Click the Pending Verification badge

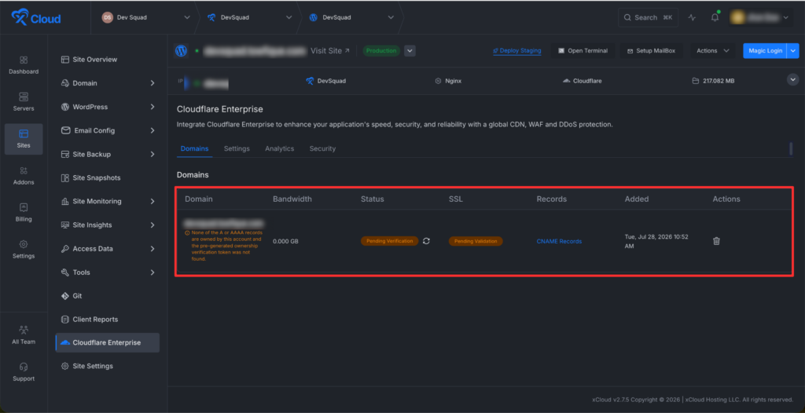click(390, 240)
